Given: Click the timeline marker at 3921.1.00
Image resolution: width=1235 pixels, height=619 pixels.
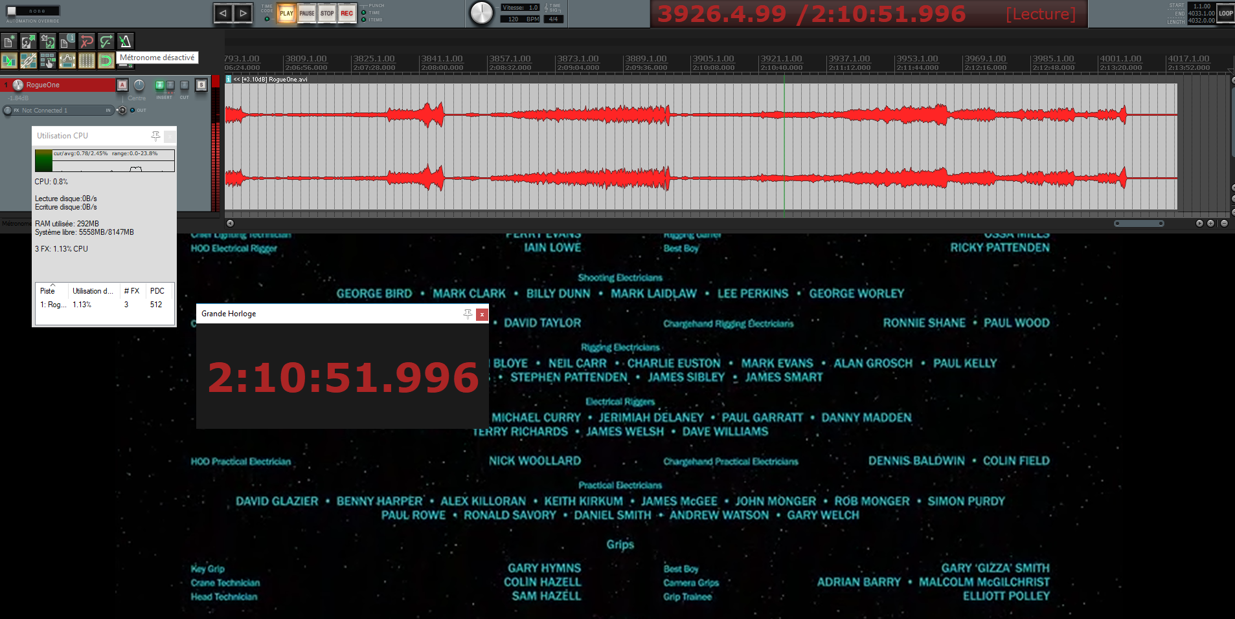Looking at the screenshot, I should (x=781, y=59).
